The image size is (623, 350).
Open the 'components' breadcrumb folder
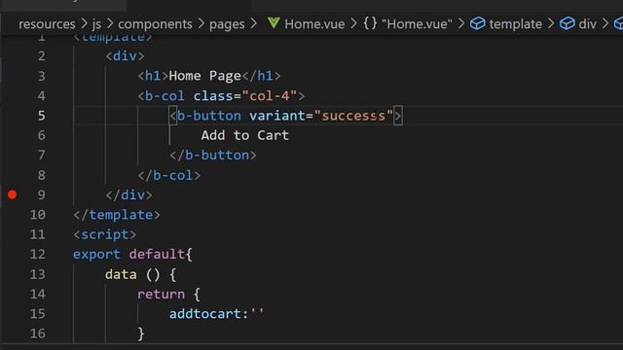155,24
